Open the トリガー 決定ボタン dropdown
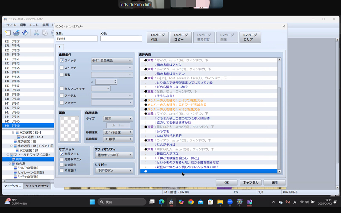 tap(114, 171)
